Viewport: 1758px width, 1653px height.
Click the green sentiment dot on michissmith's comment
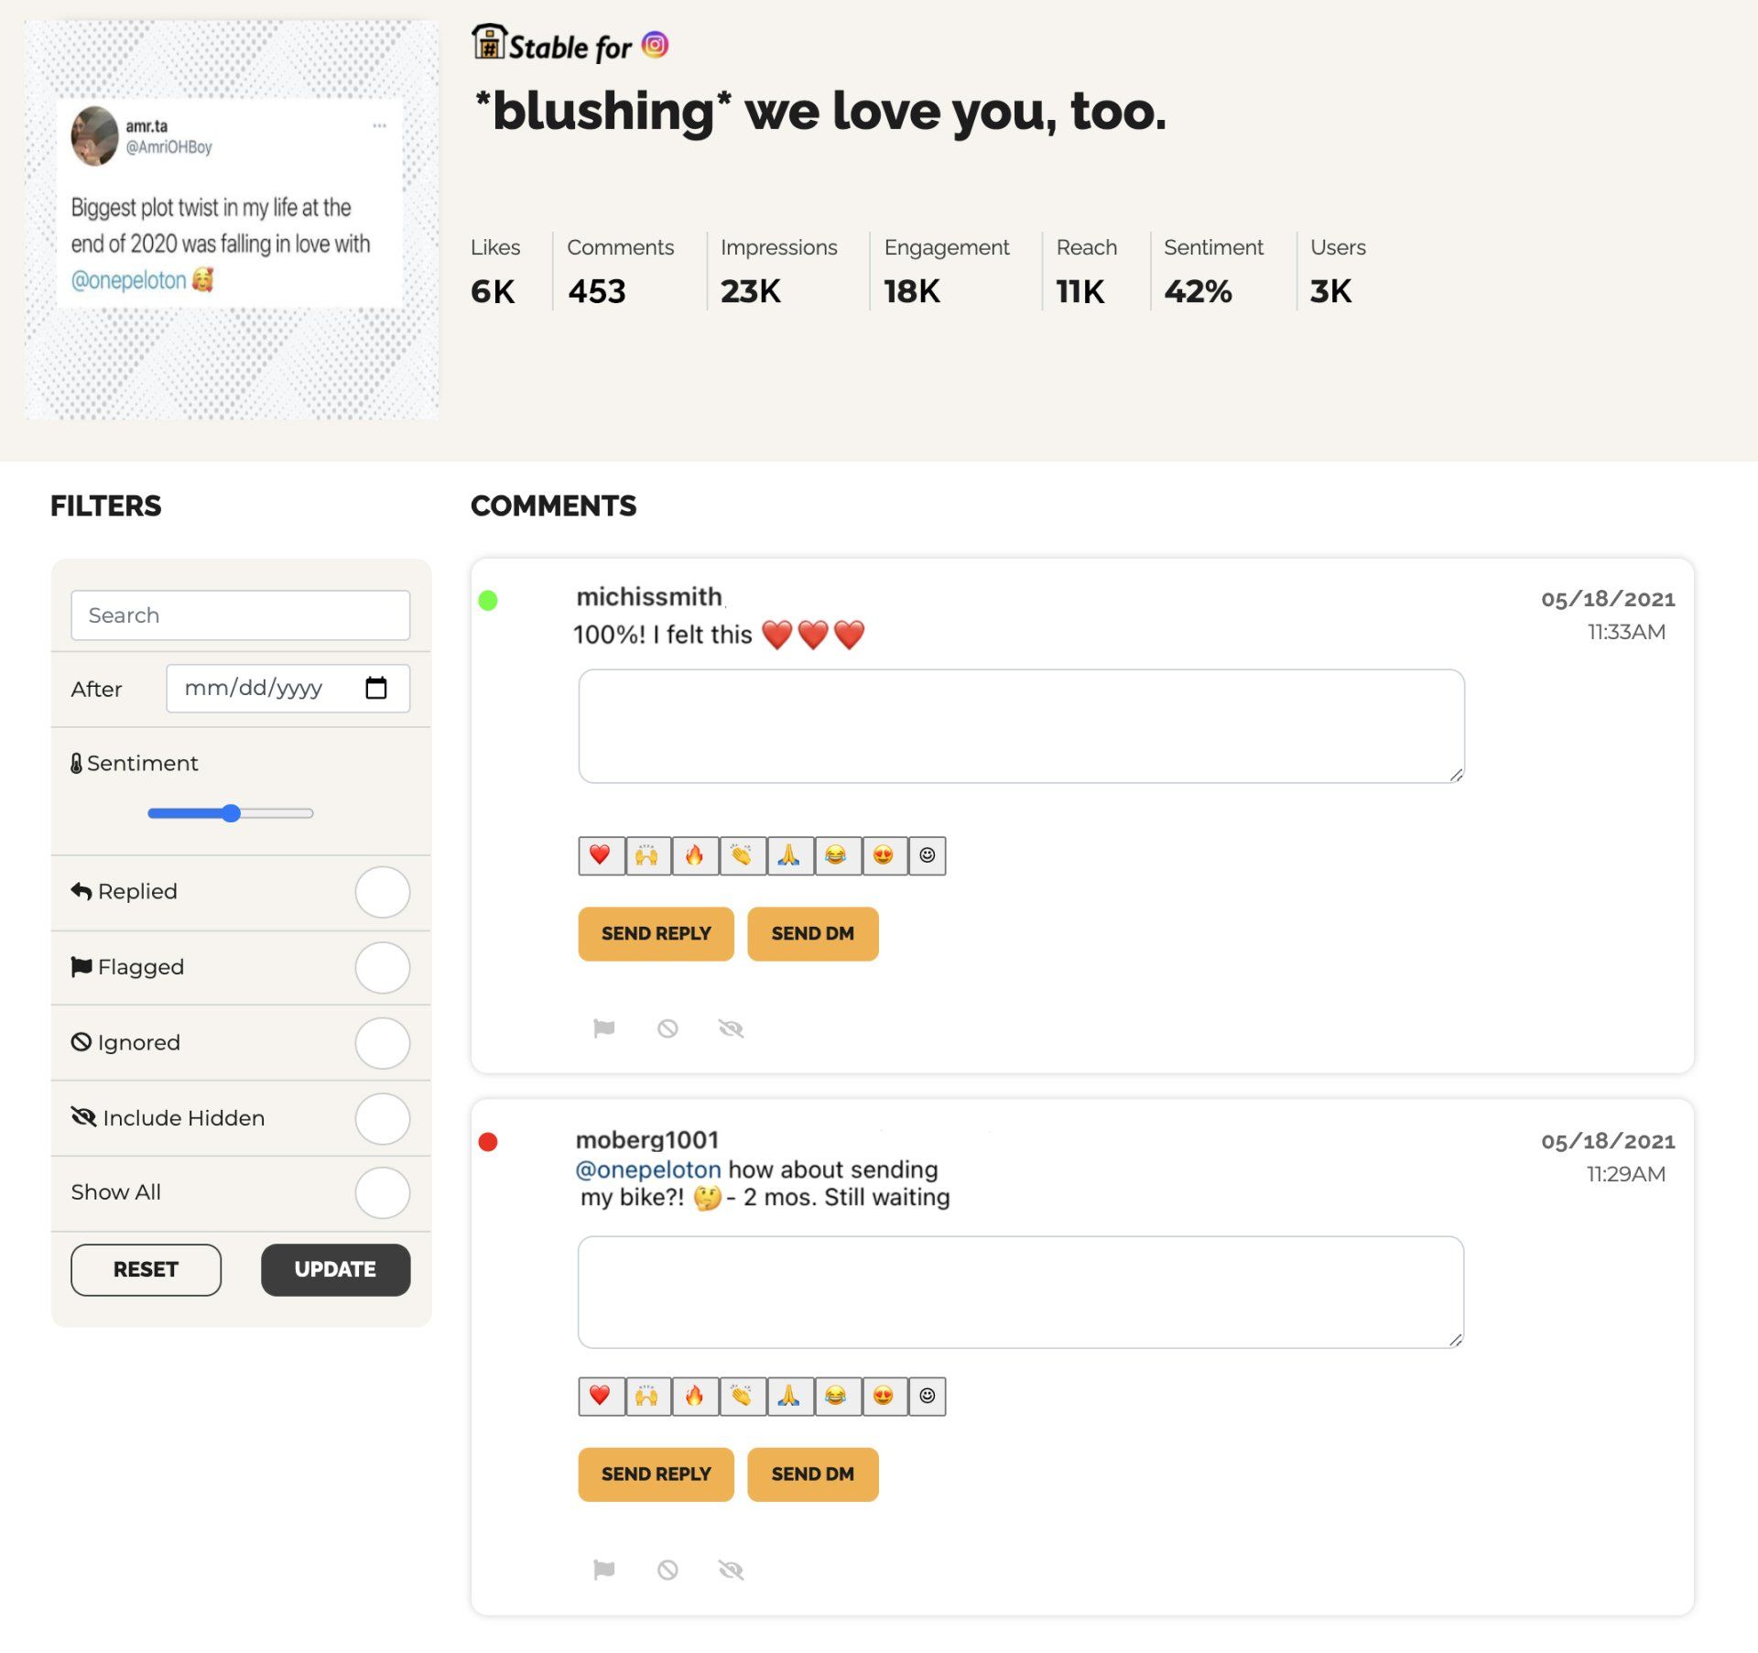coord(488,601)
